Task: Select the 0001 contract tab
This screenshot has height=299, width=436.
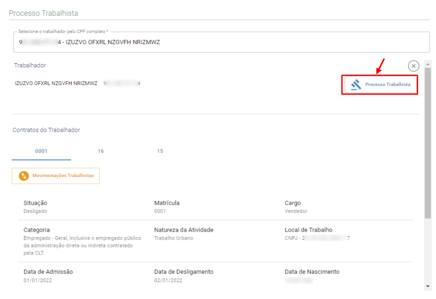Action: point(41,151)
